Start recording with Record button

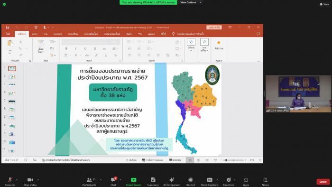coord(191,181)
